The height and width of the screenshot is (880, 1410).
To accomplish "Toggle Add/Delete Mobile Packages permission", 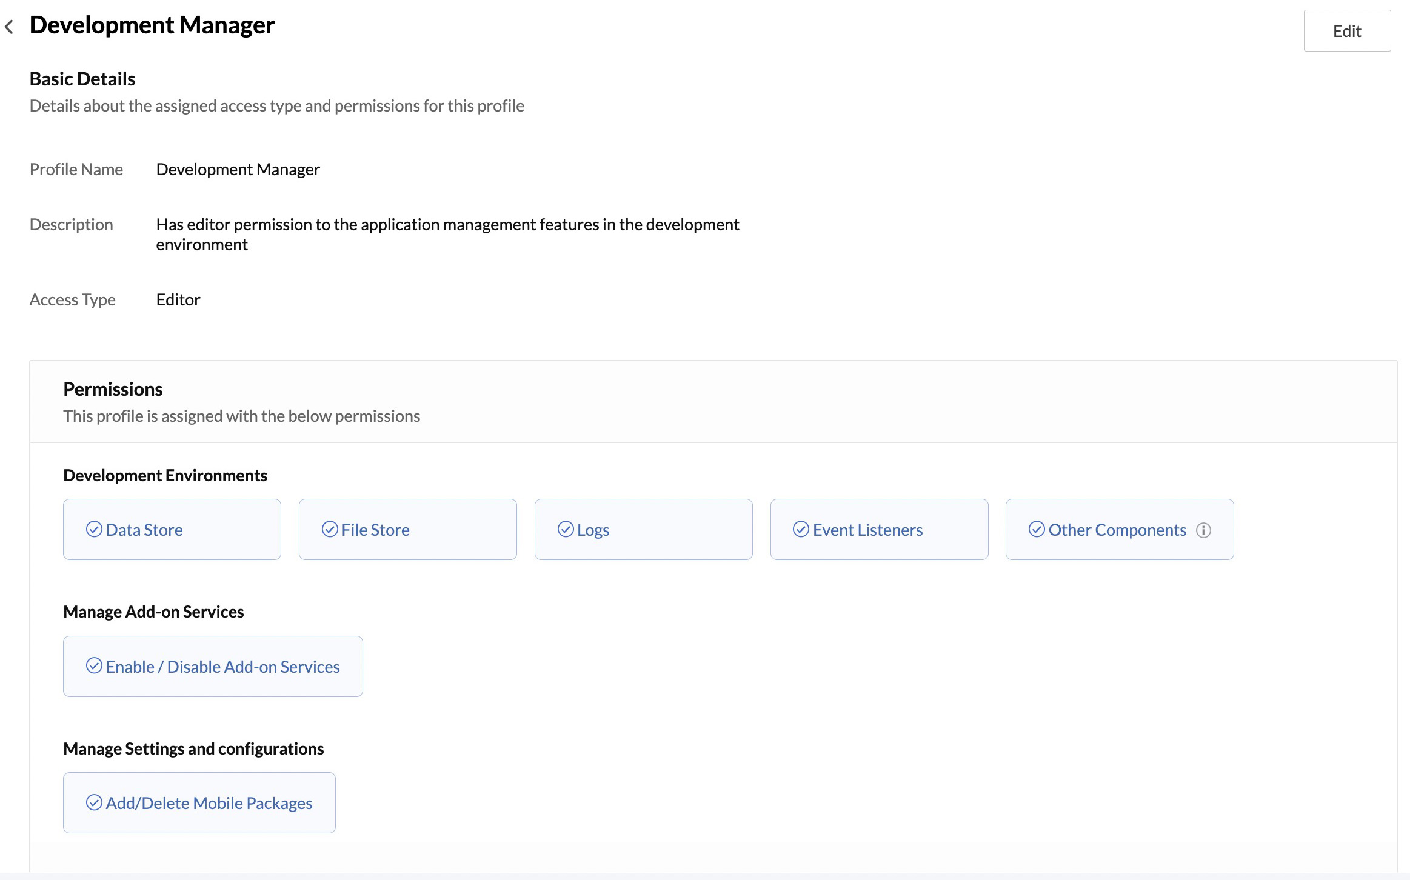I will pos(199,802).
